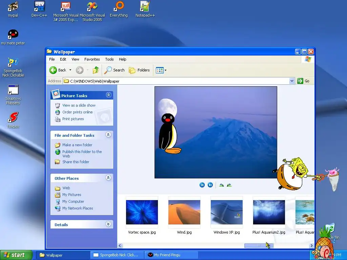347x260 pixels.
Task: Switch to Wallpaper taskbar button
Action: pyautogui.click(x=63, y=255)
